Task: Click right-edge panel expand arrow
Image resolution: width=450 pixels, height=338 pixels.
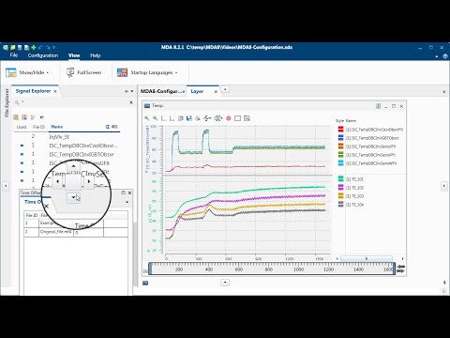Action: (x=444, y=186)
